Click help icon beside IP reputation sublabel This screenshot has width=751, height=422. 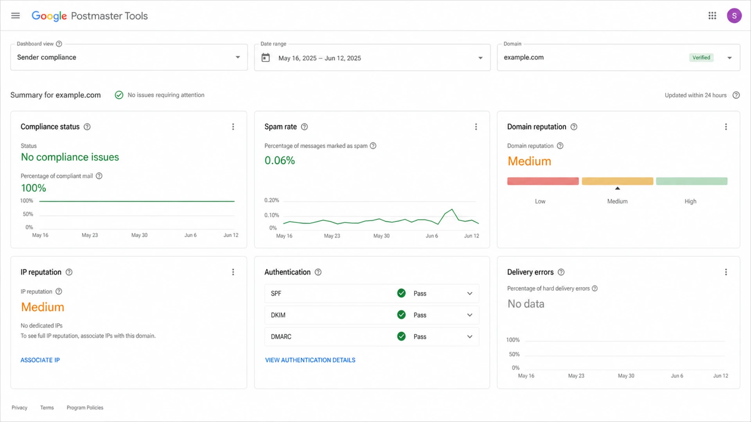59,291
